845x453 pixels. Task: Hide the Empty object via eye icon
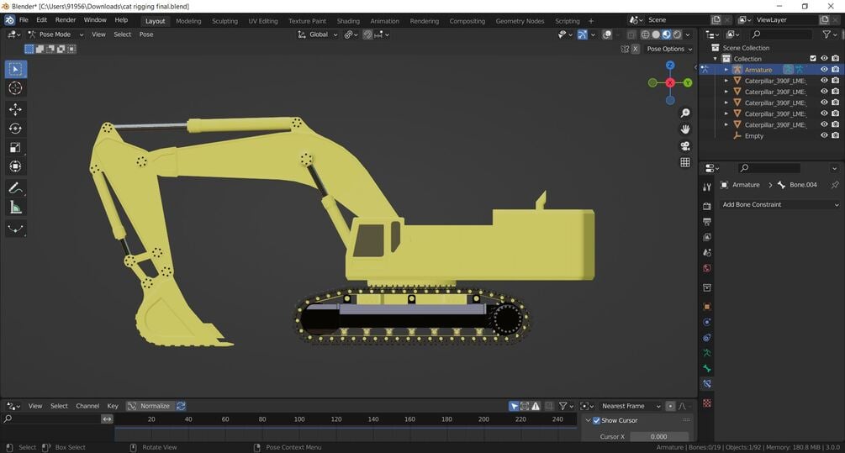click(x=824, y=135)
